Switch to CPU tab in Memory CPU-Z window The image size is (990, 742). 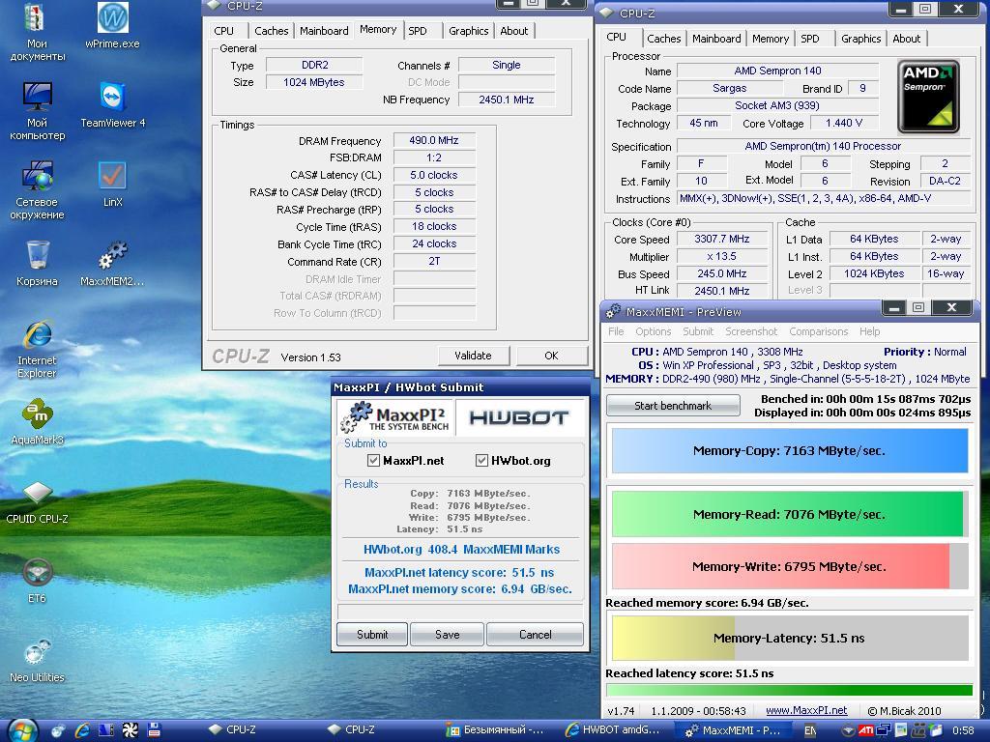pos(223,31)
